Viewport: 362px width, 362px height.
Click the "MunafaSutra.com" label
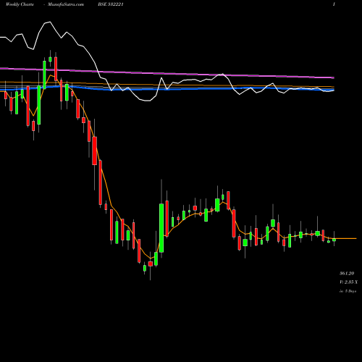click(66, 4)
